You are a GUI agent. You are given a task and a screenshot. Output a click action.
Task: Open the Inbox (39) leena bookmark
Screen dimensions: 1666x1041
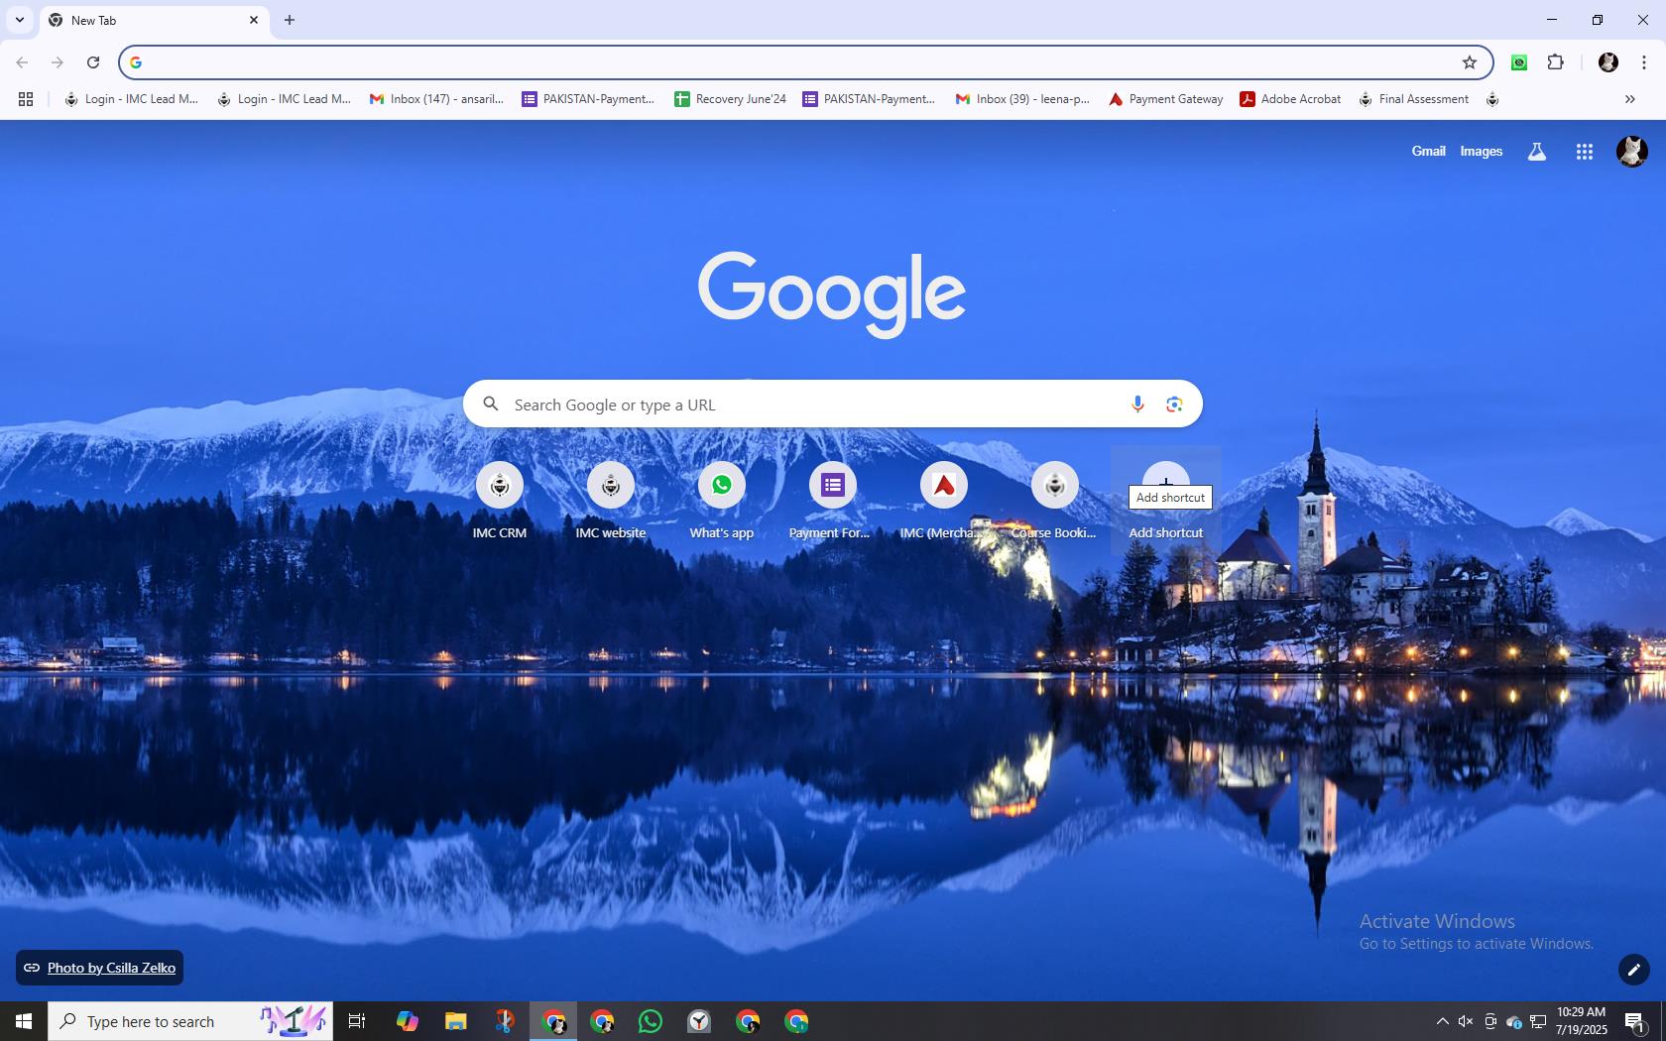point(1022,99)
